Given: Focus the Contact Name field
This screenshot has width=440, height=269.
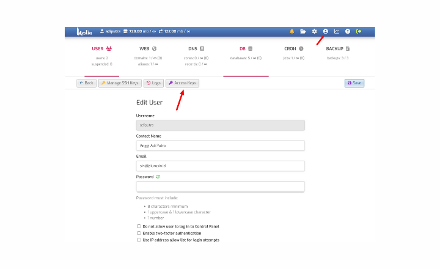Looking at the screenshot, I should click(x=220, y=146).
